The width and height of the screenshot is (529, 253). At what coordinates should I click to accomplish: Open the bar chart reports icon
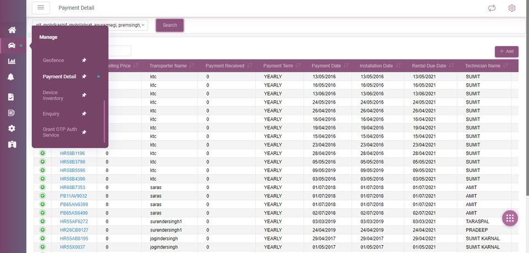(x=12, y=61)
